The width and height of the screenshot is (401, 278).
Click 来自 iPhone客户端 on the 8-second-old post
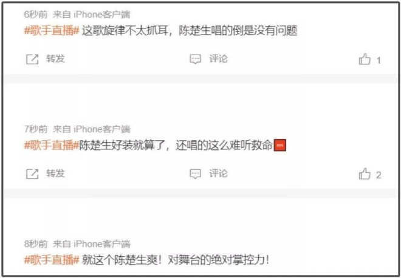(x=92, y=244)
